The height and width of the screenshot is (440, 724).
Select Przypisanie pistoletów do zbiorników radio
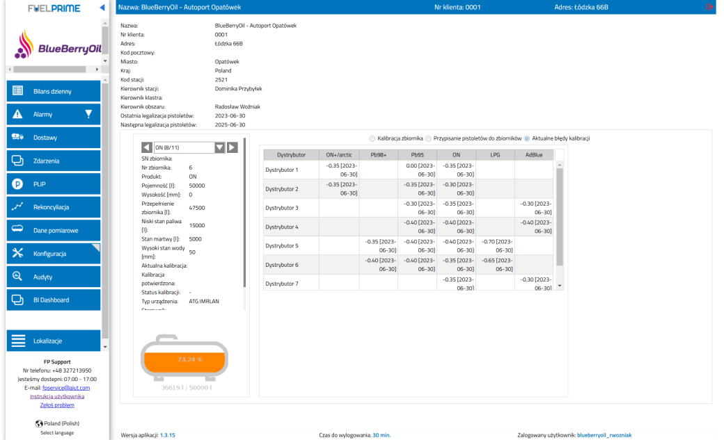pyautogui.click(x=429, y=138)
